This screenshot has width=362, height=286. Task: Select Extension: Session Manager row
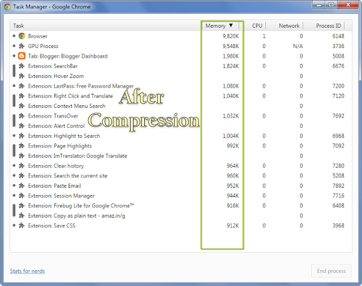[181, 196]
